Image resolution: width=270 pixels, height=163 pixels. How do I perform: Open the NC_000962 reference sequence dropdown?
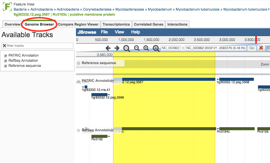tap(183, 48)
